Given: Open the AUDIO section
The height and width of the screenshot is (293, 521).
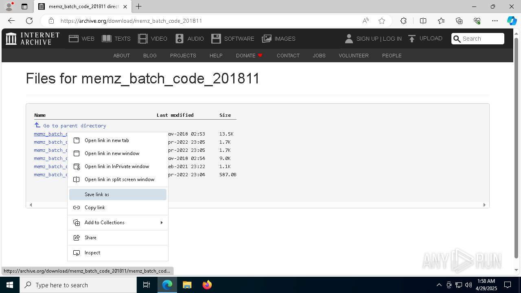Looking at the screenshot, I should coord(189,39).
